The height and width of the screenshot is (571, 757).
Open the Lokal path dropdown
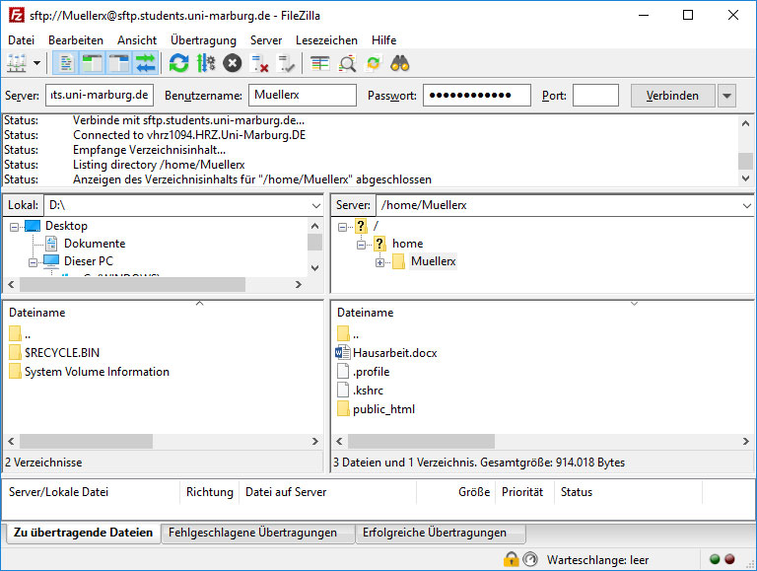coord(316,206)
